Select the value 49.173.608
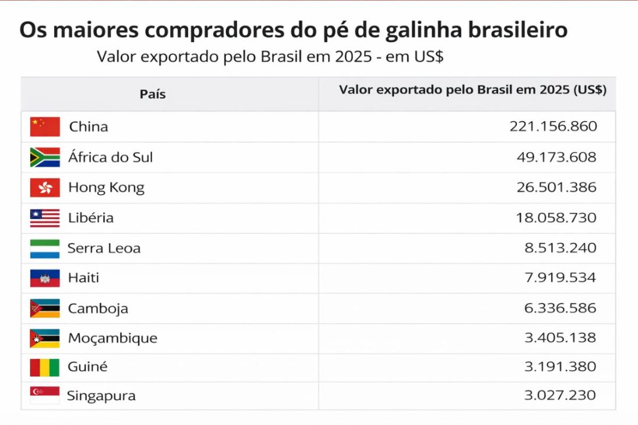 [556, 157]
